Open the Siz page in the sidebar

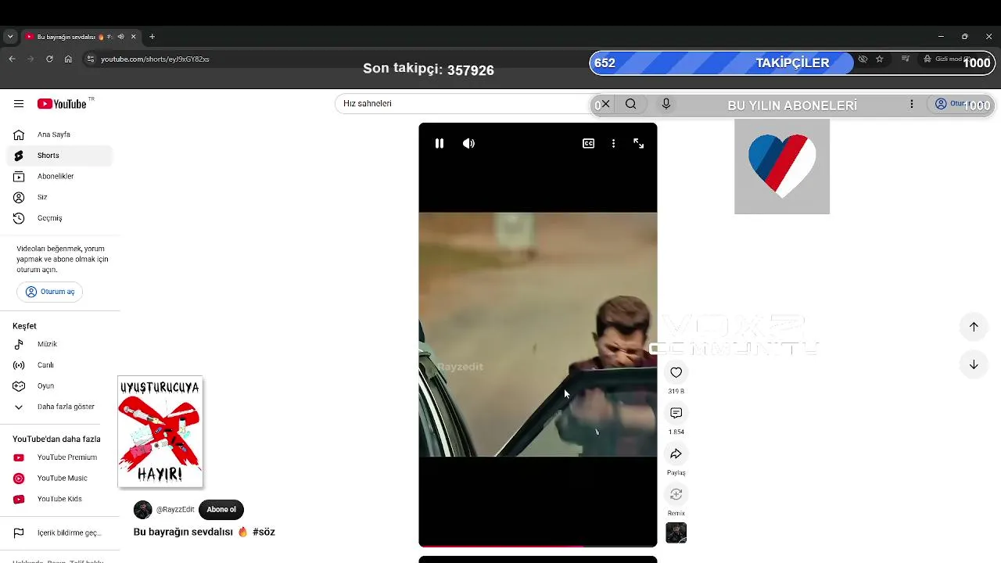pos(59,197)
